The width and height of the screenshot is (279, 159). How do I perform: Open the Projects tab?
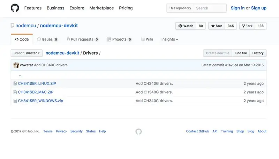point(119,39)
